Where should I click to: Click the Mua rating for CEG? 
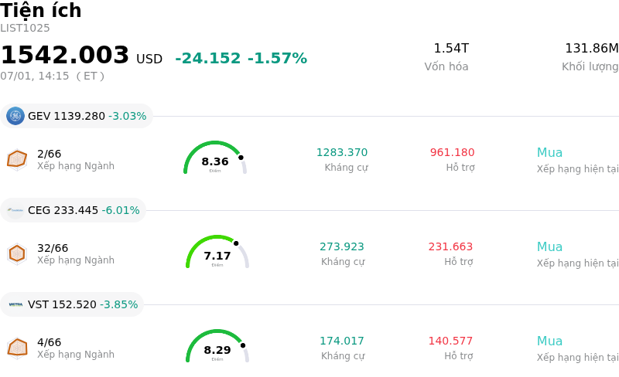[549, 247]
